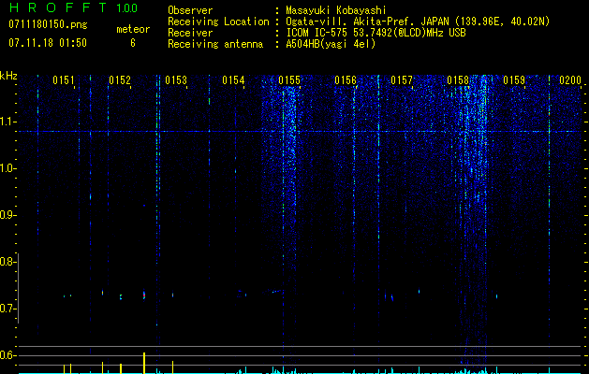Screen dimensions: 589x374
Task: Click the 0.9 kHz axis label
Action: coord(7,215)
